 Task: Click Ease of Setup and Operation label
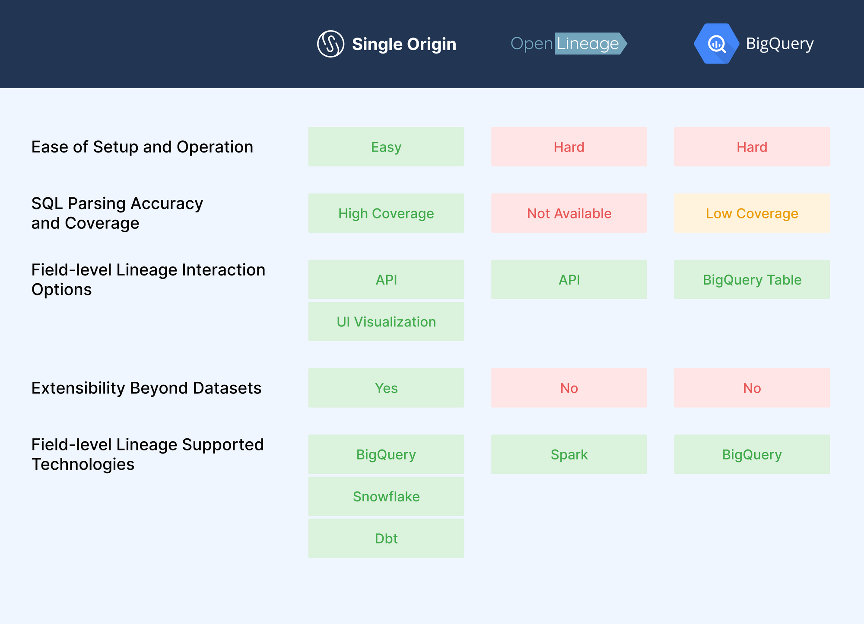point(142,147)
